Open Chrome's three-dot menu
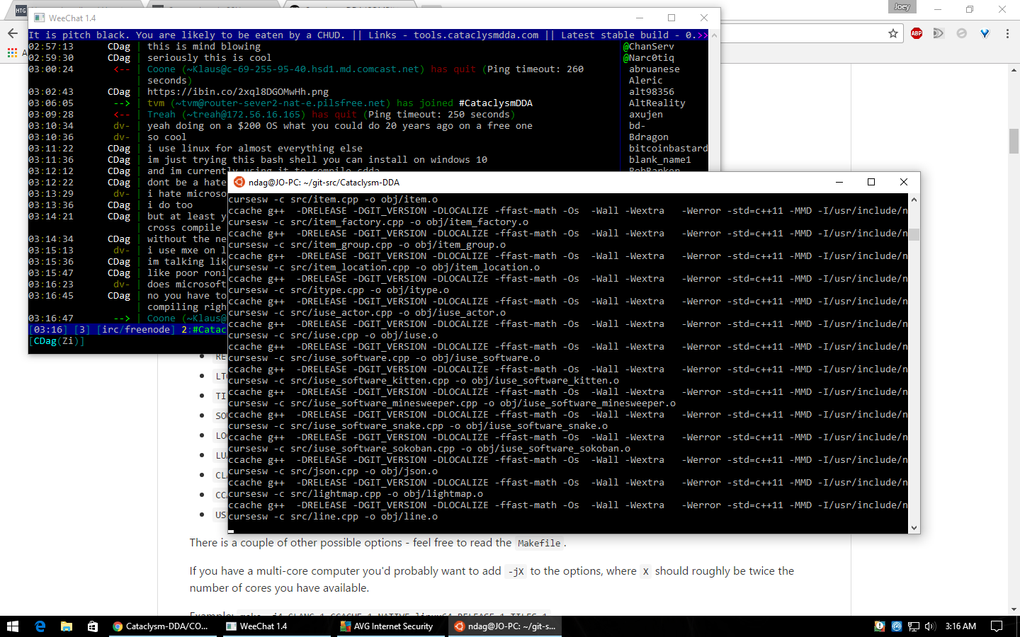This screenshot has width=1020, height=637. (x=1007, y=33)
